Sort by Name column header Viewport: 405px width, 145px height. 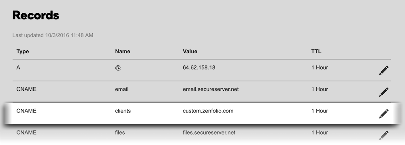(122, 52)
